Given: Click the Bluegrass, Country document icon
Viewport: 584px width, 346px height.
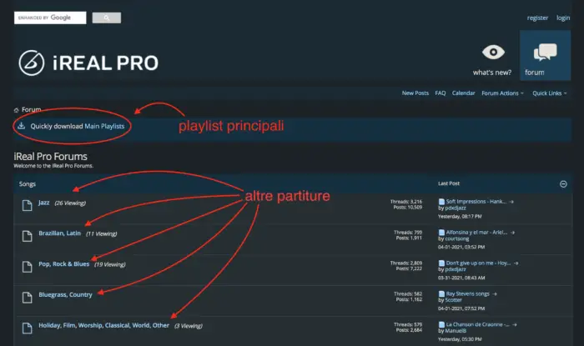Looking at the screenshot, I should pyautogui.click(x=28, y=298).
